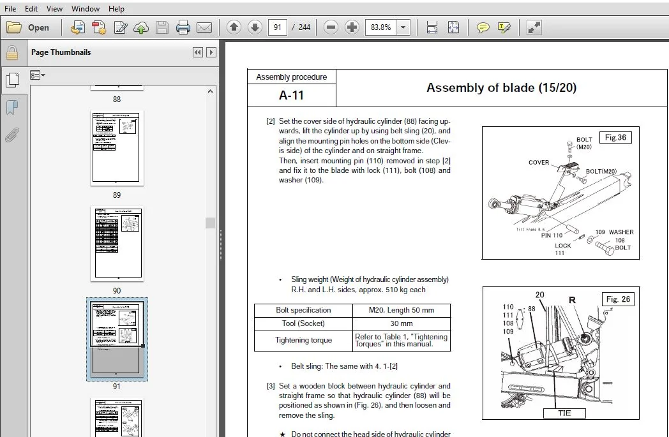This screenshot has width=669, height=437.
Task: Click the 'Bolt specification' table cell
Action: click(x=303, y=311)
